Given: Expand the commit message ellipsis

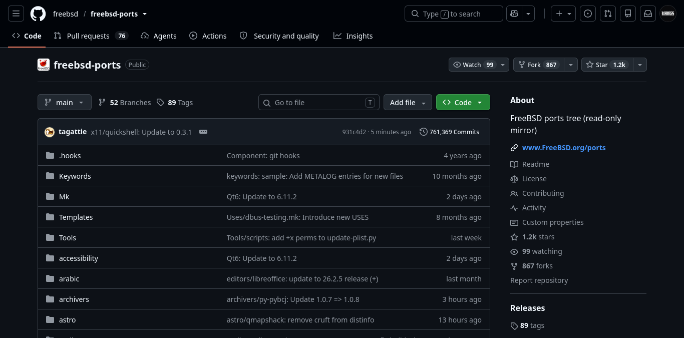Looking at the screenshot, I should pos(203,132).
